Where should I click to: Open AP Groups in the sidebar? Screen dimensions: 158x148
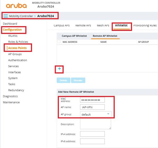click(15, 54)
